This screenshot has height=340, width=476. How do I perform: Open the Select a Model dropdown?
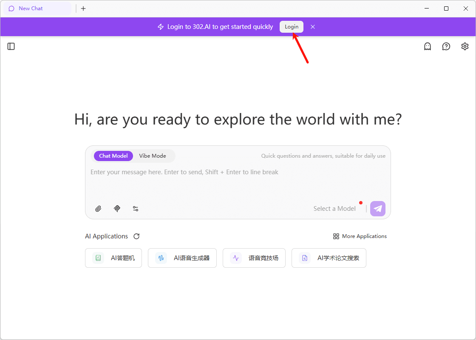334,208
